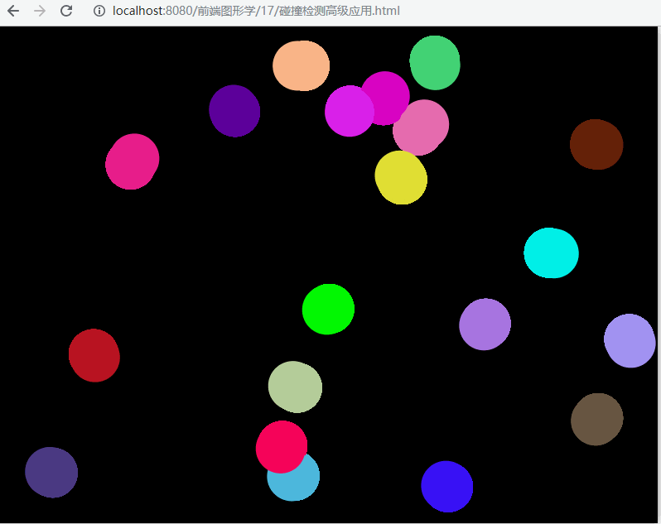Click the cyan ball

(551, 252)
